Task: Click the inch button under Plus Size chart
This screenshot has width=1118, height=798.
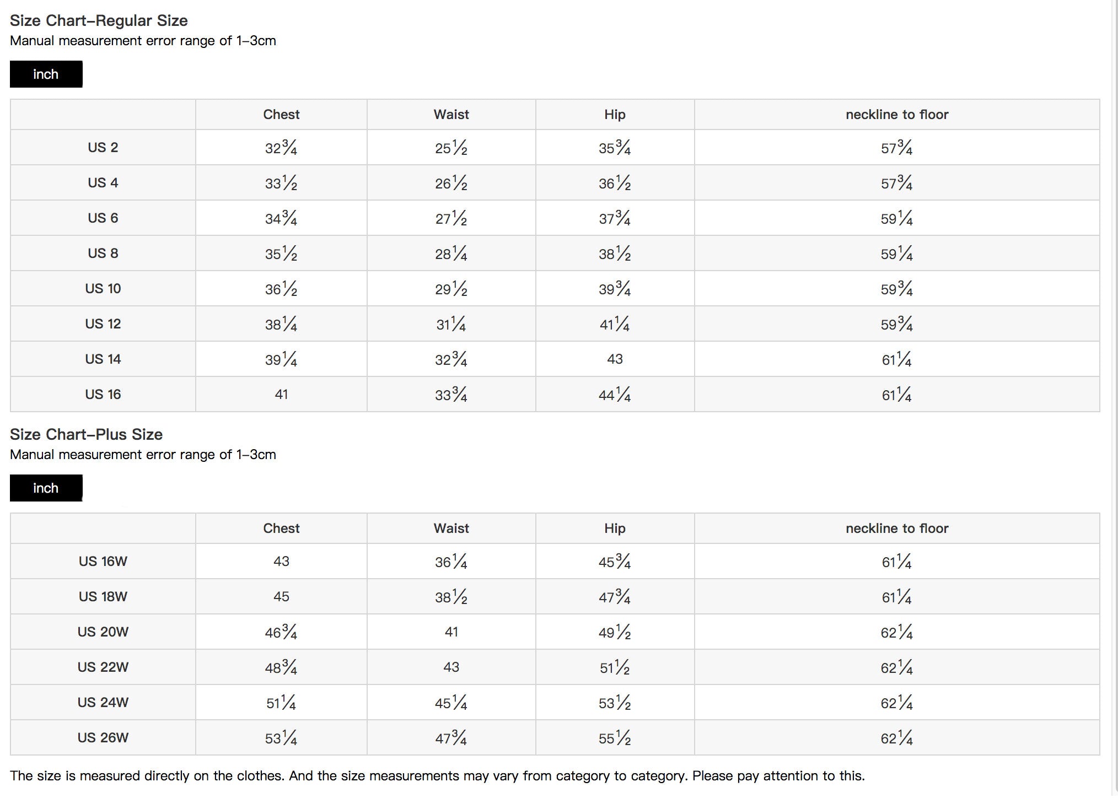Action: [46, 488]
